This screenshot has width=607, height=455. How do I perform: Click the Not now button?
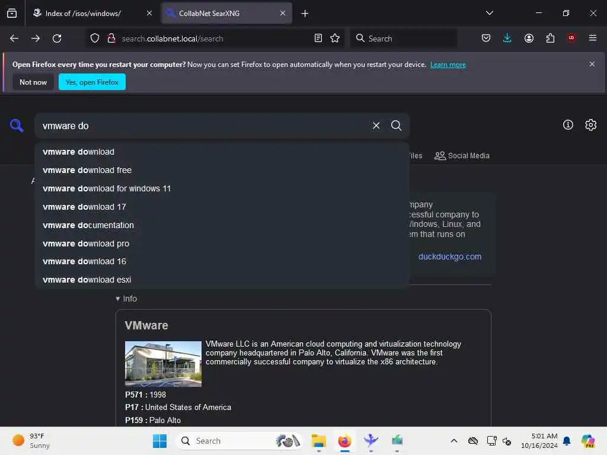click(33, 82)
